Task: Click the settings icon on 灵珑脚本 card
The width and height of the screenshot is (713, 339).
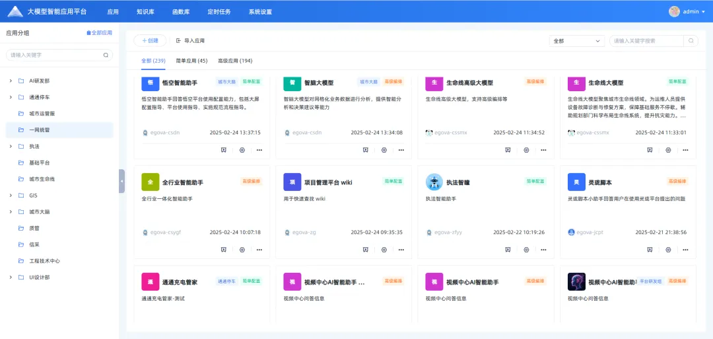Action: pos(668,250)
